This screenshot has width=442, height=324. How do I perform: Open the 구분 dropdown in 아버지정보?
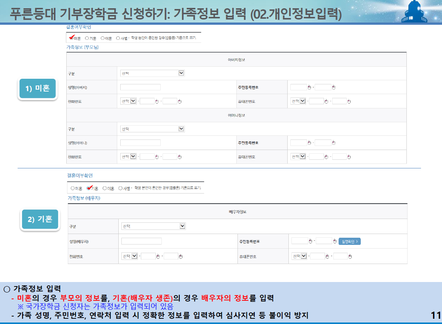(152, 73)
